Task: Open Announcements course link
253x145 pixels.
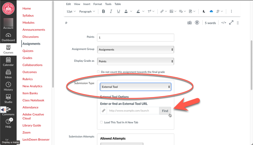Action: coord(34,29)
